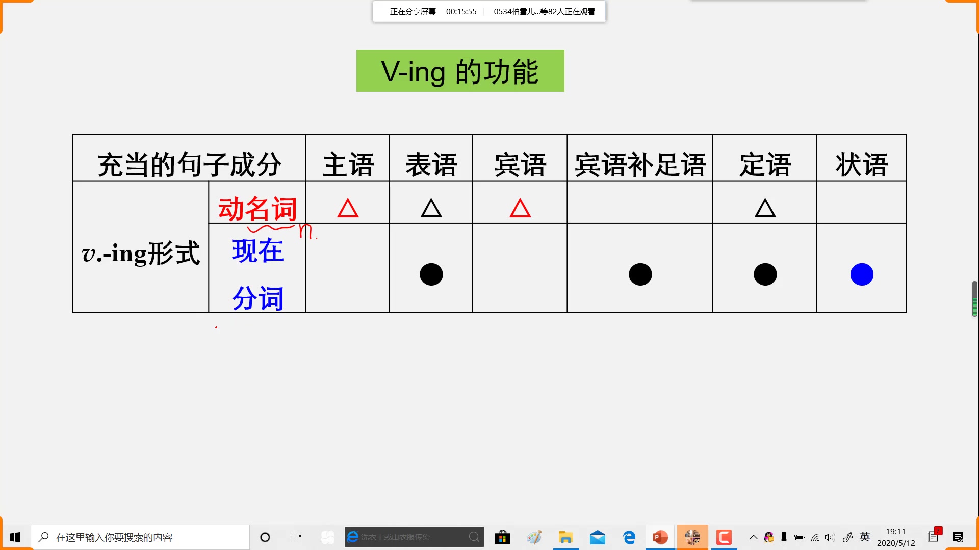979x550 pixels.
Task: Expand the hidden system tray icons
Action: (753, 537)
